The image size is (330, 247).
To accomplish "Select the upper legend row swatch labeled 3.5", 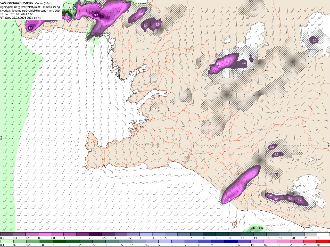I will coord(133,234).
